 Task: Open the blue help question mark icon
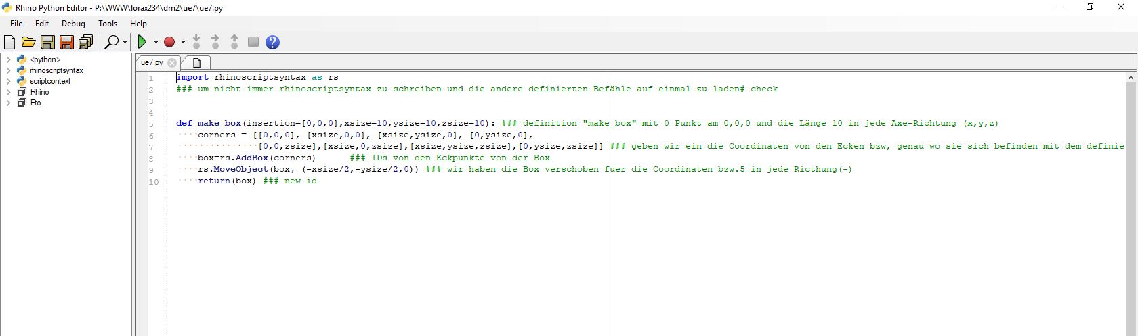[x=272, y=43]
